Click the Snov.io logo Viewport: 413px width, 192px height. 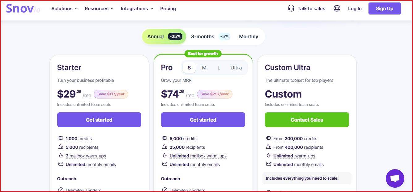[23, 8]
